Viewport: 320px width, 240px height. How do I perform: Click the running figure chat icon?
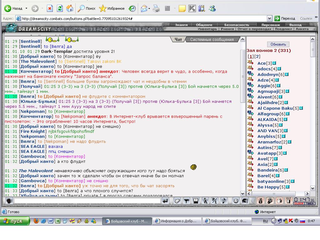tap(205, 201)
